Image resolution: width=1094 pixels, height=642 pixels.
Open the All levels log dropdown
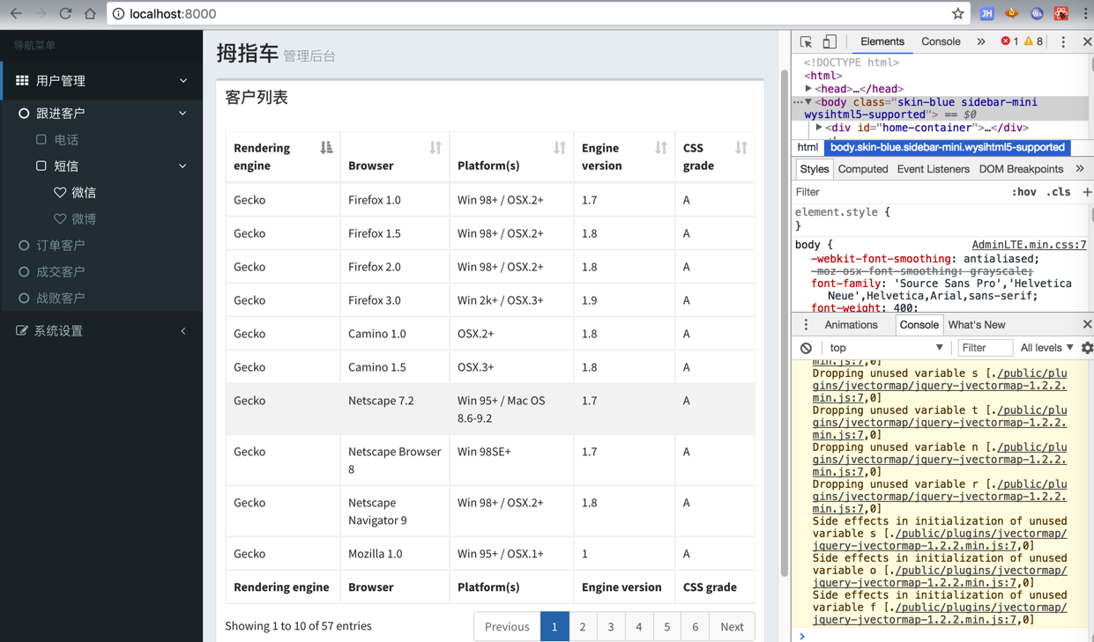coord(1046,348)
